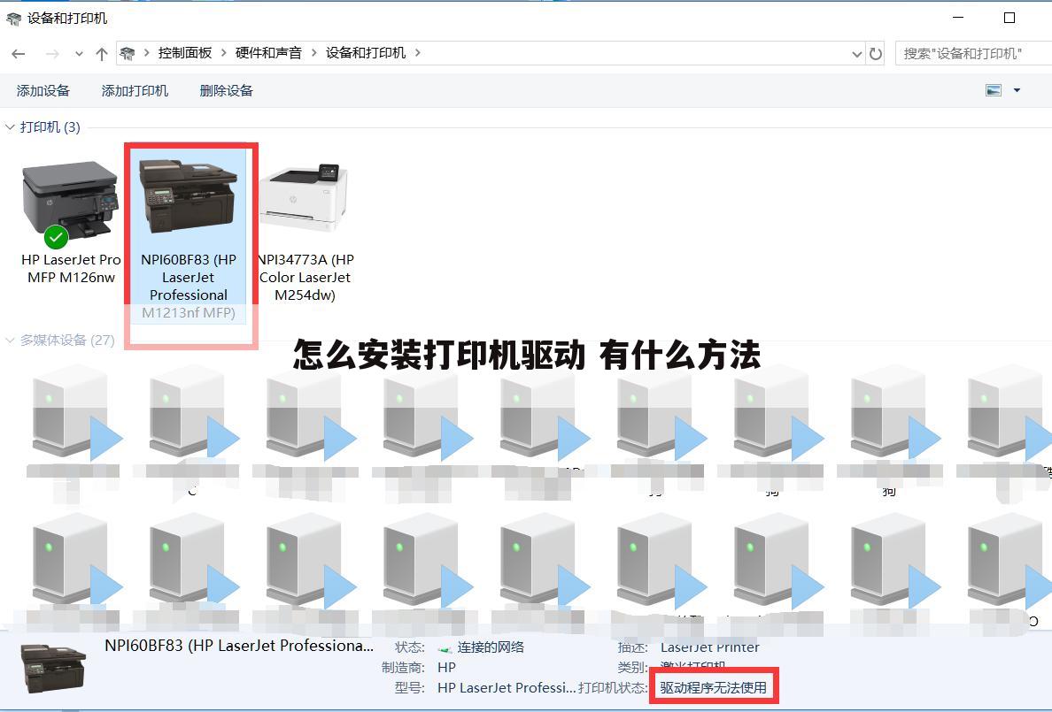Click the printer thumbnail in details pane

point(54,668)
